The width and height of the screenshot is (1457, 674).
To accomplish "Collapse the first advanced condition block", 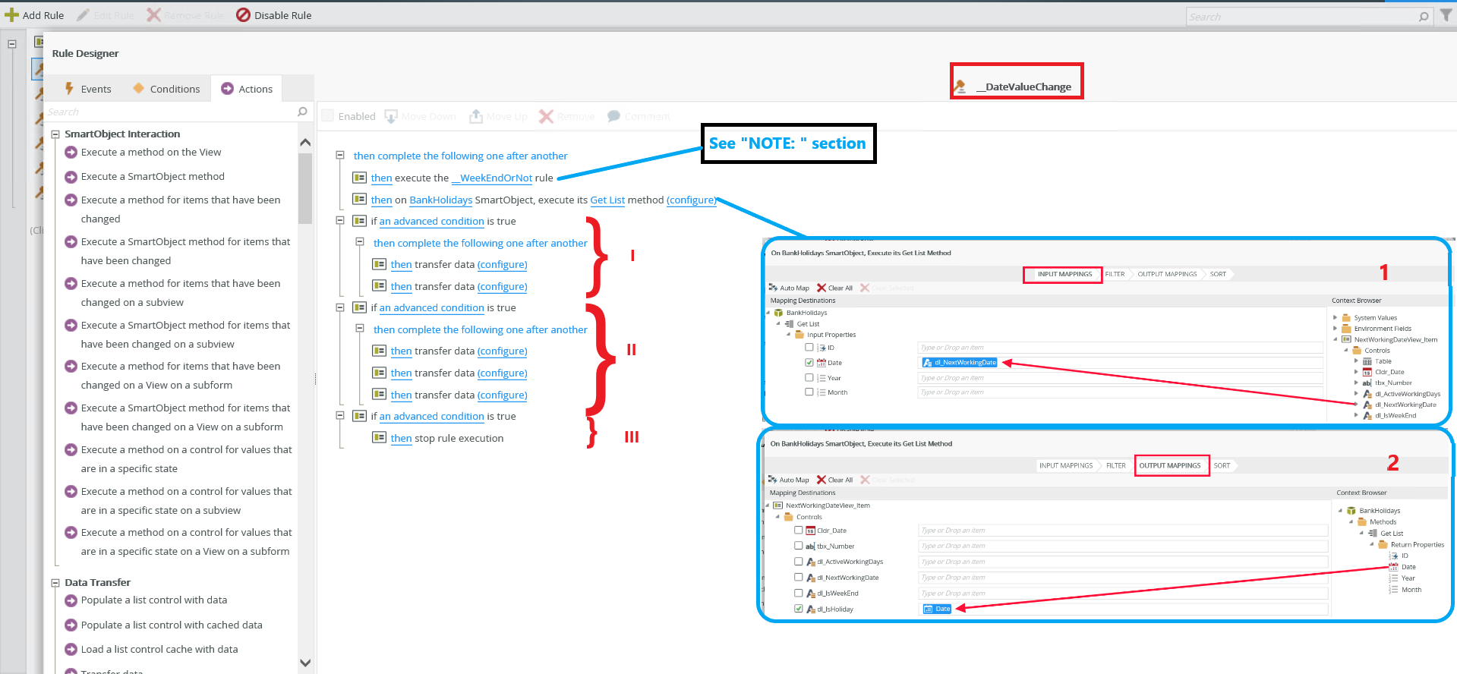I will (340, 221).
